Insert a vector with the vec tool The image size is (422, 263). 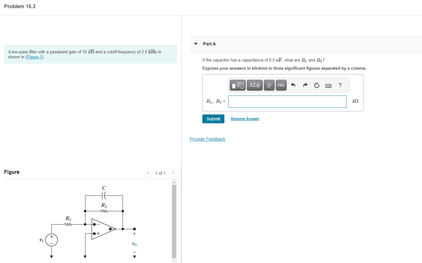click(281, 85)
